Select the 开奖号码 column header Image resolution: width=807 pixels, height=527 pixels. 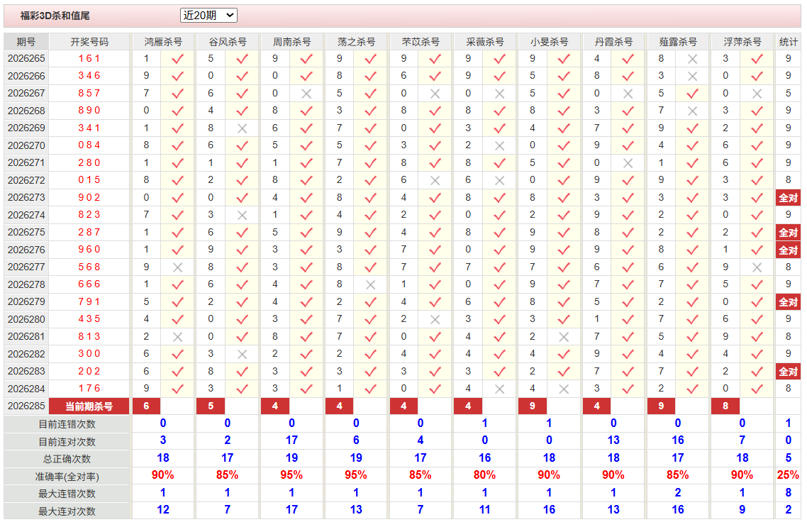click(x=89, y=42)
